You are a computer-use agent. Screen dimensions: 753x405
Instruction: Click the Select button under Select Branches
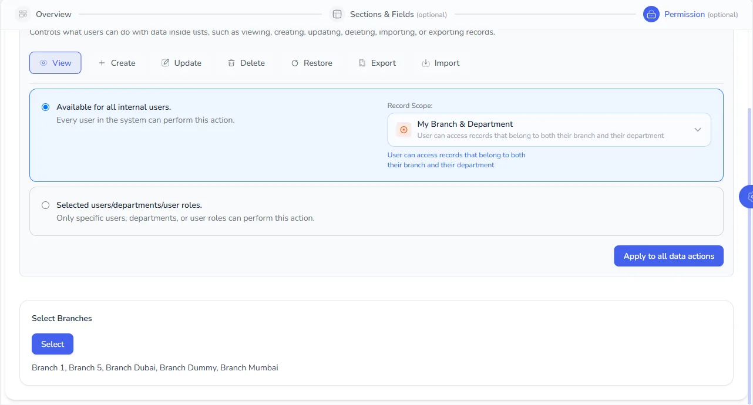pos(52,344)
